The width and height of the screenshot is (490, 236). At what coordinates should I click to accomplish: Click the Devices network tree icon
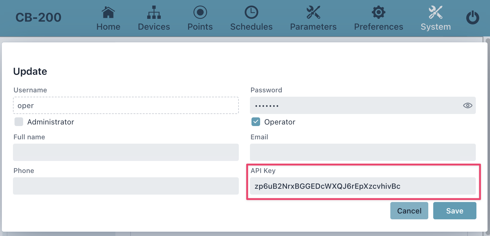154,13
